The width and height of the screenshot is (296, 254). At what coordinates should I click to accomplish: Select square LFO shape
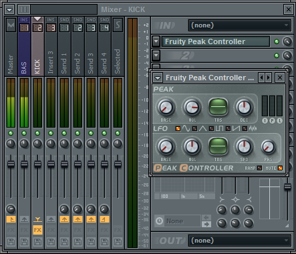click(212, 128)
